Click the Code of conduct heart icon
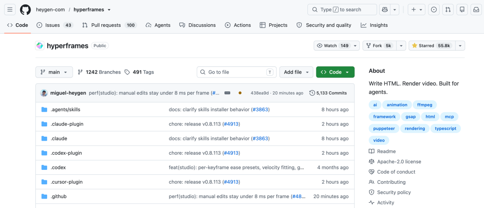 click(x=372, y=172)
